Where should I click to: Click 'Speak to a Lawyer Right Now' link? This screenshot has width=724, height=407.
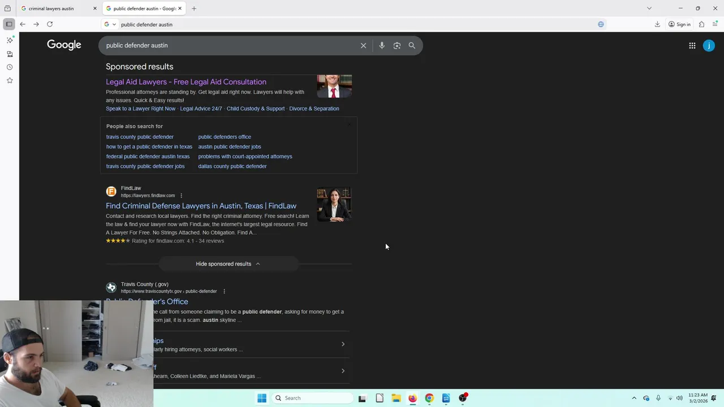(x=140, y=109)
